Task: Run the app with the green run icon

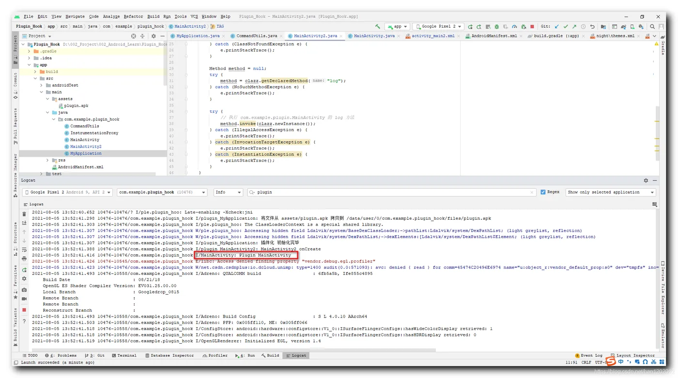Action: tap(470, 27)
